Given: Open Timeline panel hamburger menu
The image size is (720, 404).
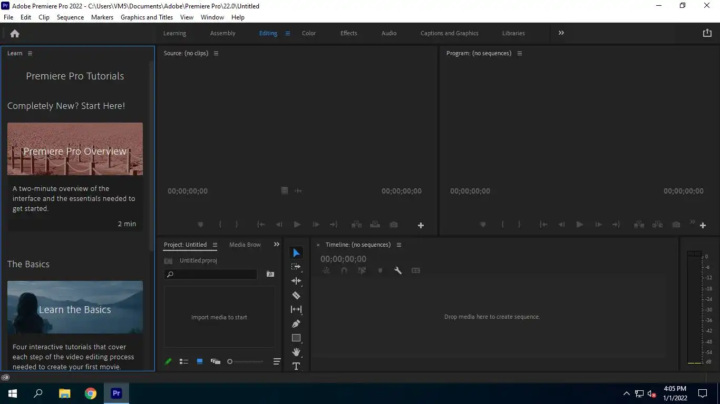Looking at the screenshot, I should (399, 245).
